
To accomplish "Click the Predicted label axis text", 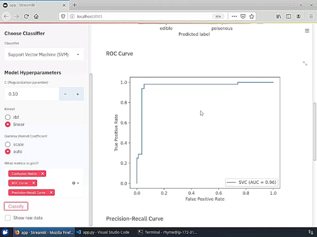I will pyautogui.click(x=194, y=34).
